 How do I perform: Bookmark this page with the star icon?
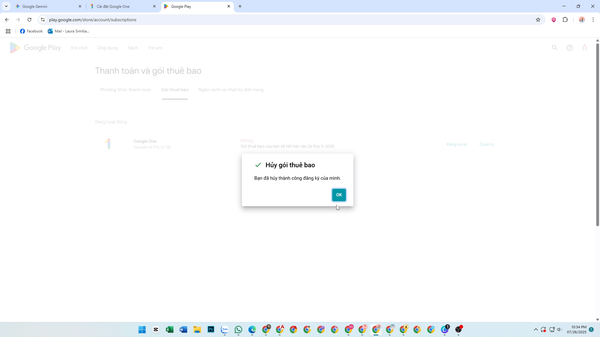538,20
